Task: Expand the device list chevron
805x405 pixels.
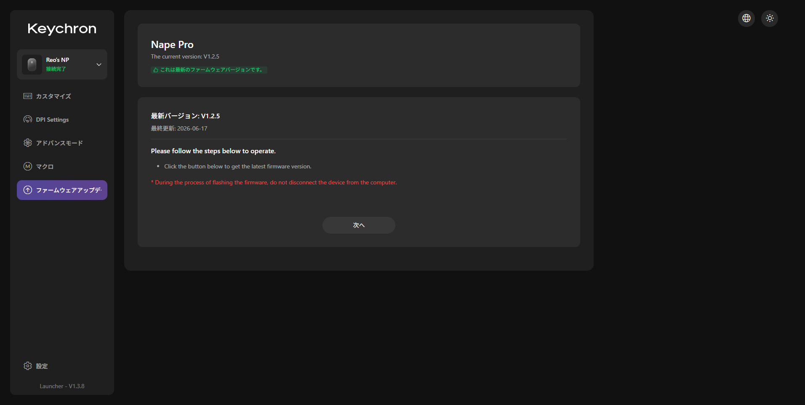Action: coord(99,64)
